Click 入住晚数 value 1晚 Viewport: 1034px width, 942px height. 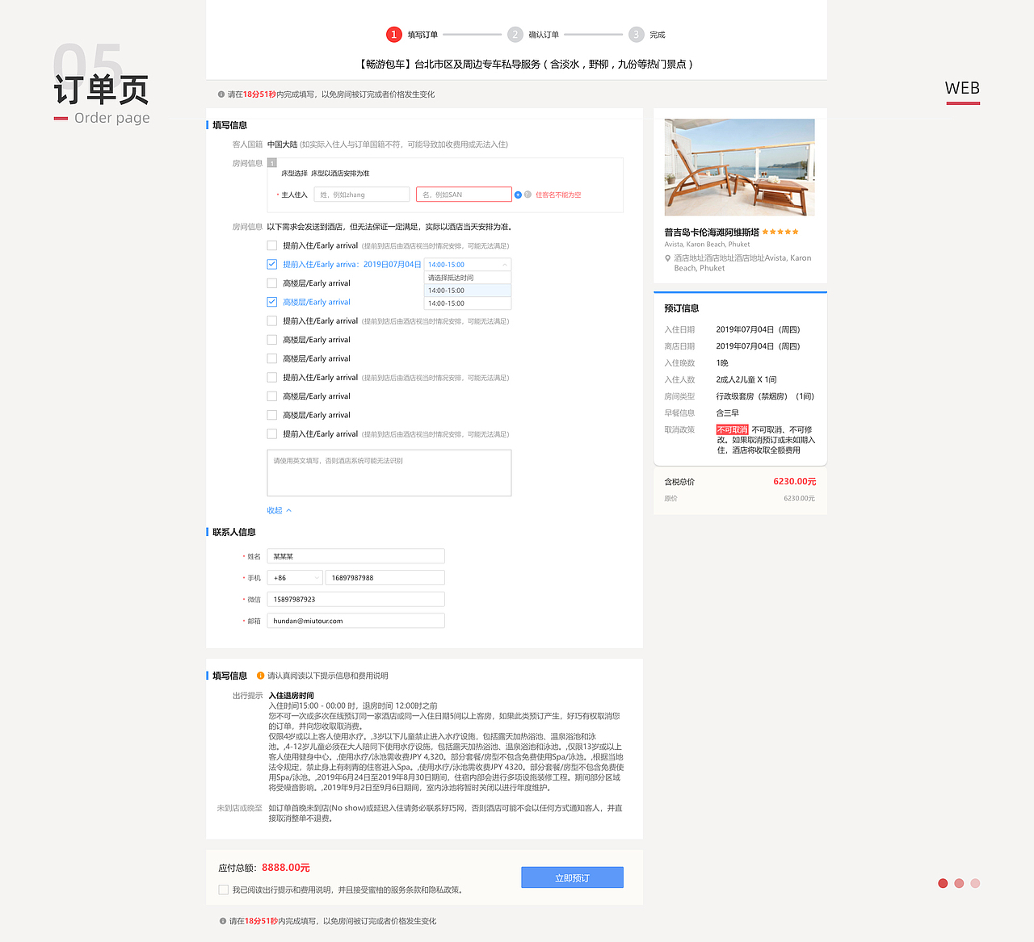[x=722, y=363]
